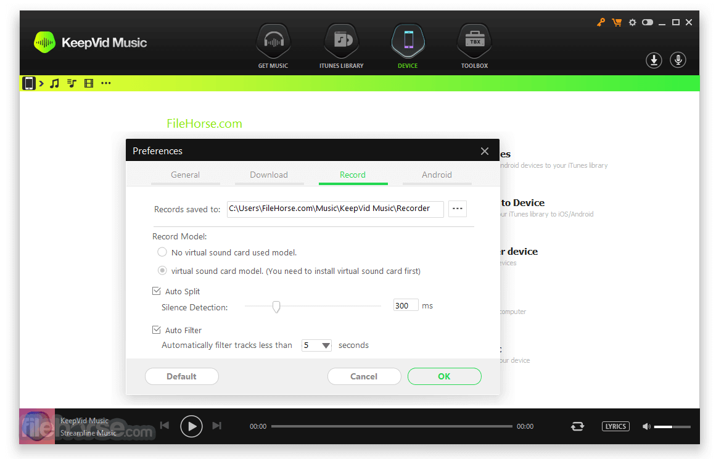Viewport: 716px width, 459px height.
Task: Switch to the Download tab
Action: (269, 175)
